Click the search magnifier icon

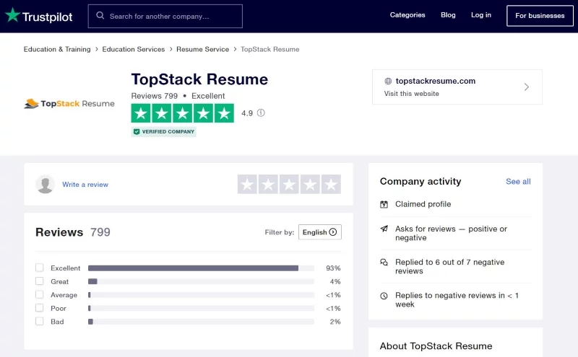pos(100,15)
